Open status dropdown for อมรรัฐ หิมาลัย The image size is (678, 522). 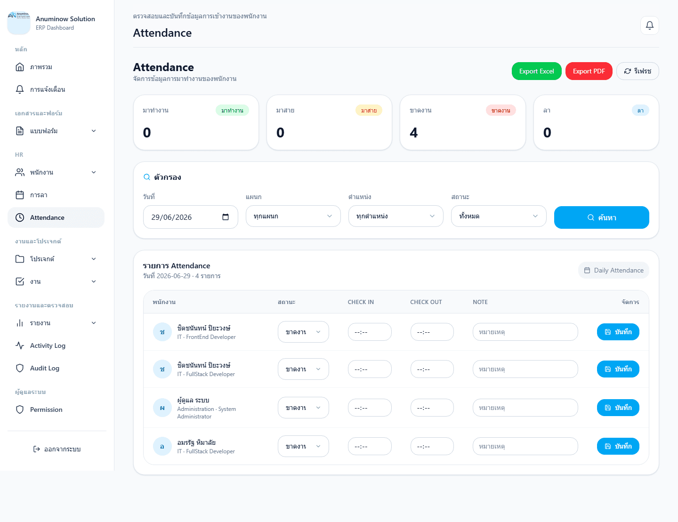pyautogui.click(x=303, y=446)
